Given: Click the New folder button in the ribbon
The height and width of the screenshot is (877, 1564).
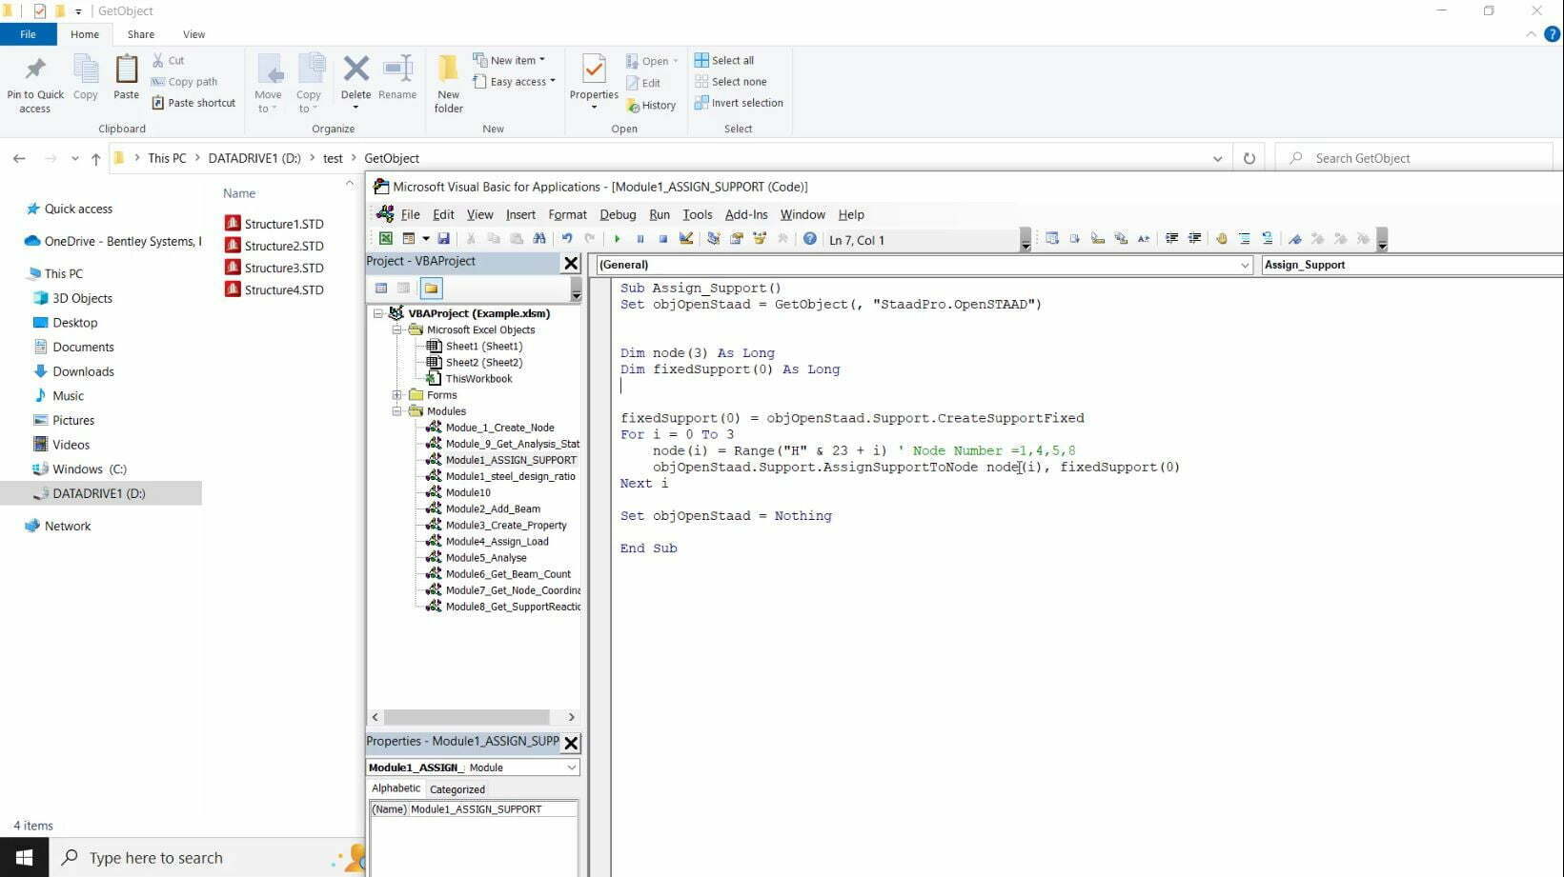Looking at the screenshot, I should tap(448, 82).
